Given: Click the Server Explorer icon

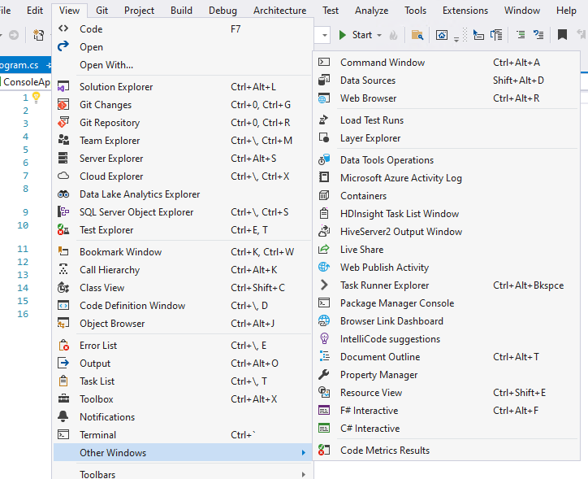Looking at the screenshot, I should pyautogui.click(x=63, y=158).
